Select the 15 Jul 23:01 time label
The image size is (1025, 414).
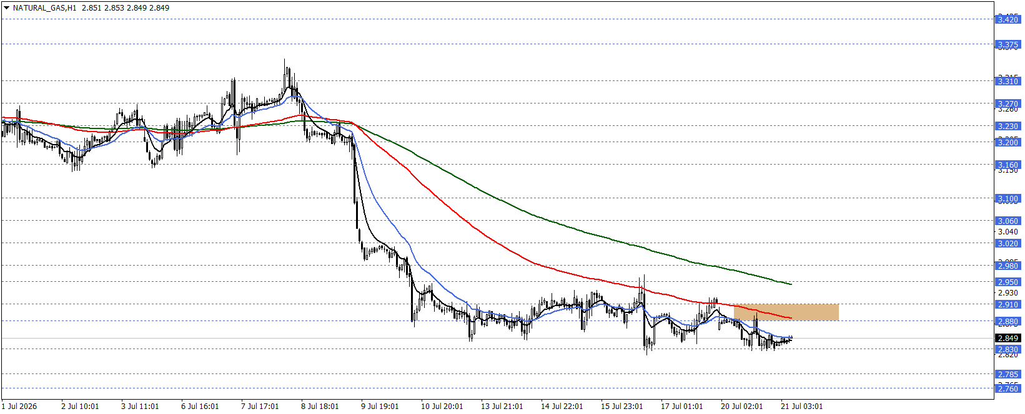[x=621, y=406]
